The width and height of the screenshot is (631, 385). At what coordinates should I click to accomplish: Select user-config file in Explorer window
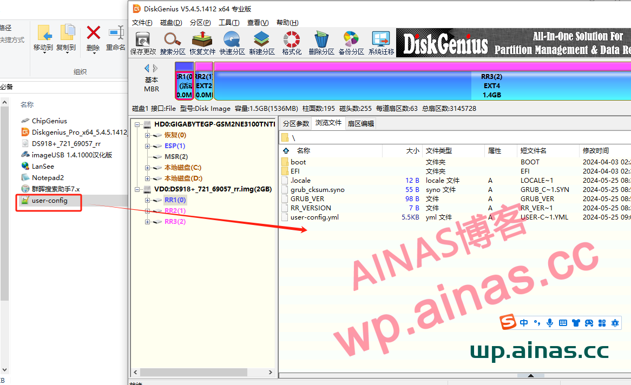pos(49,201)
